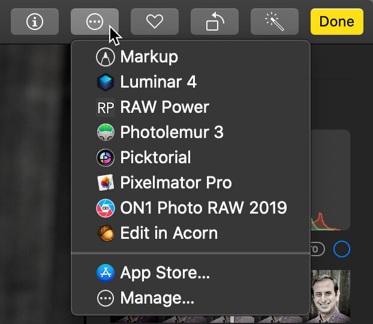The image size is (373, 324).
Task: Select the man's portrait filter thumbnail
Action: pos(330,296)
